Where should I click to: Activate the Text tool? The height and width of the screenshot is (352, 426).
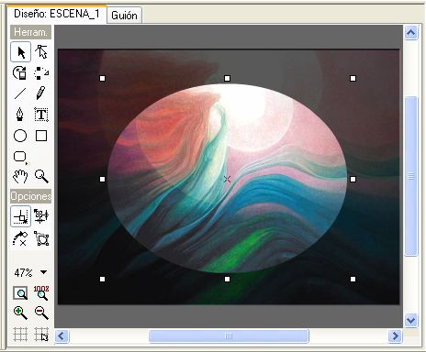41,115
